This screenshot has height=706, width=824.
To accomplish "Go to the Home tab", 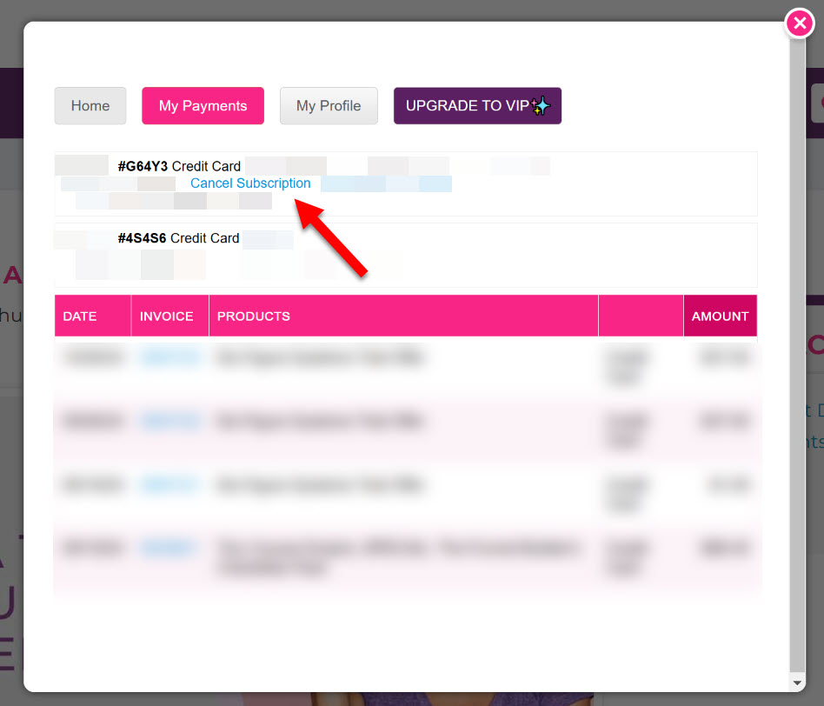I will point(90,106).
